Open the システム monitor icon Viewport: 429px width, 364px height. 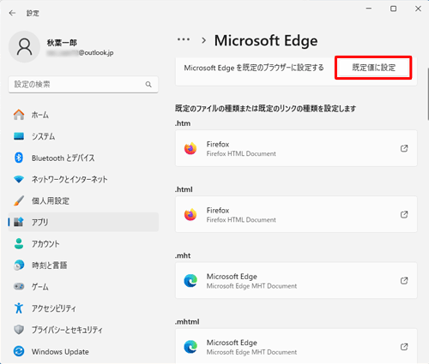(x=19, y=136)
